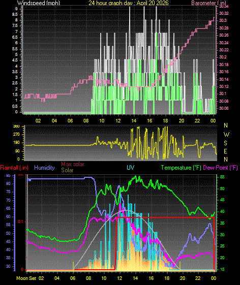Click the 'Windspeed (mph)' axis title

click(39, 3)
